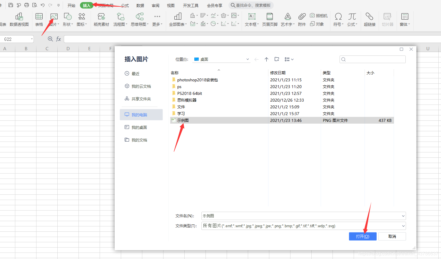Click the zoom magnifier beside fx
The height and width of the screenshot is (259, 441).
[x=50, y=39]
